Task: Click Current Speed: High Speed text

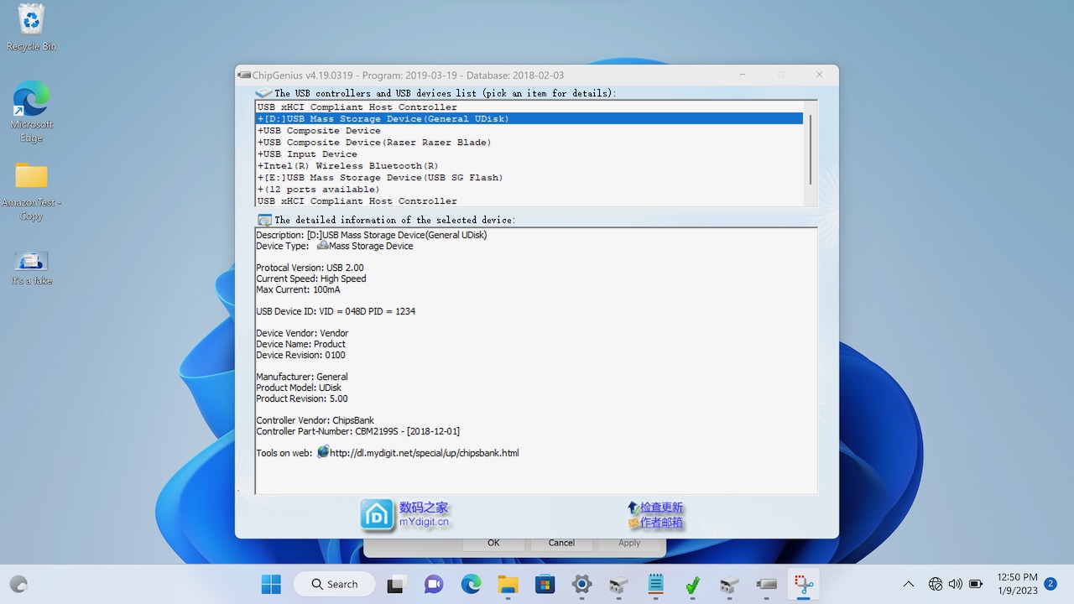Action: pos(311,279)
